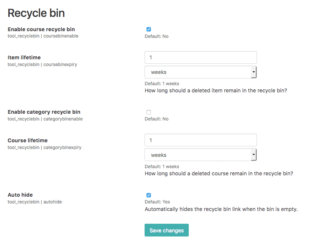Click the Save changes button
Viewport: 309px width, 244px height.
click(167, 230)
